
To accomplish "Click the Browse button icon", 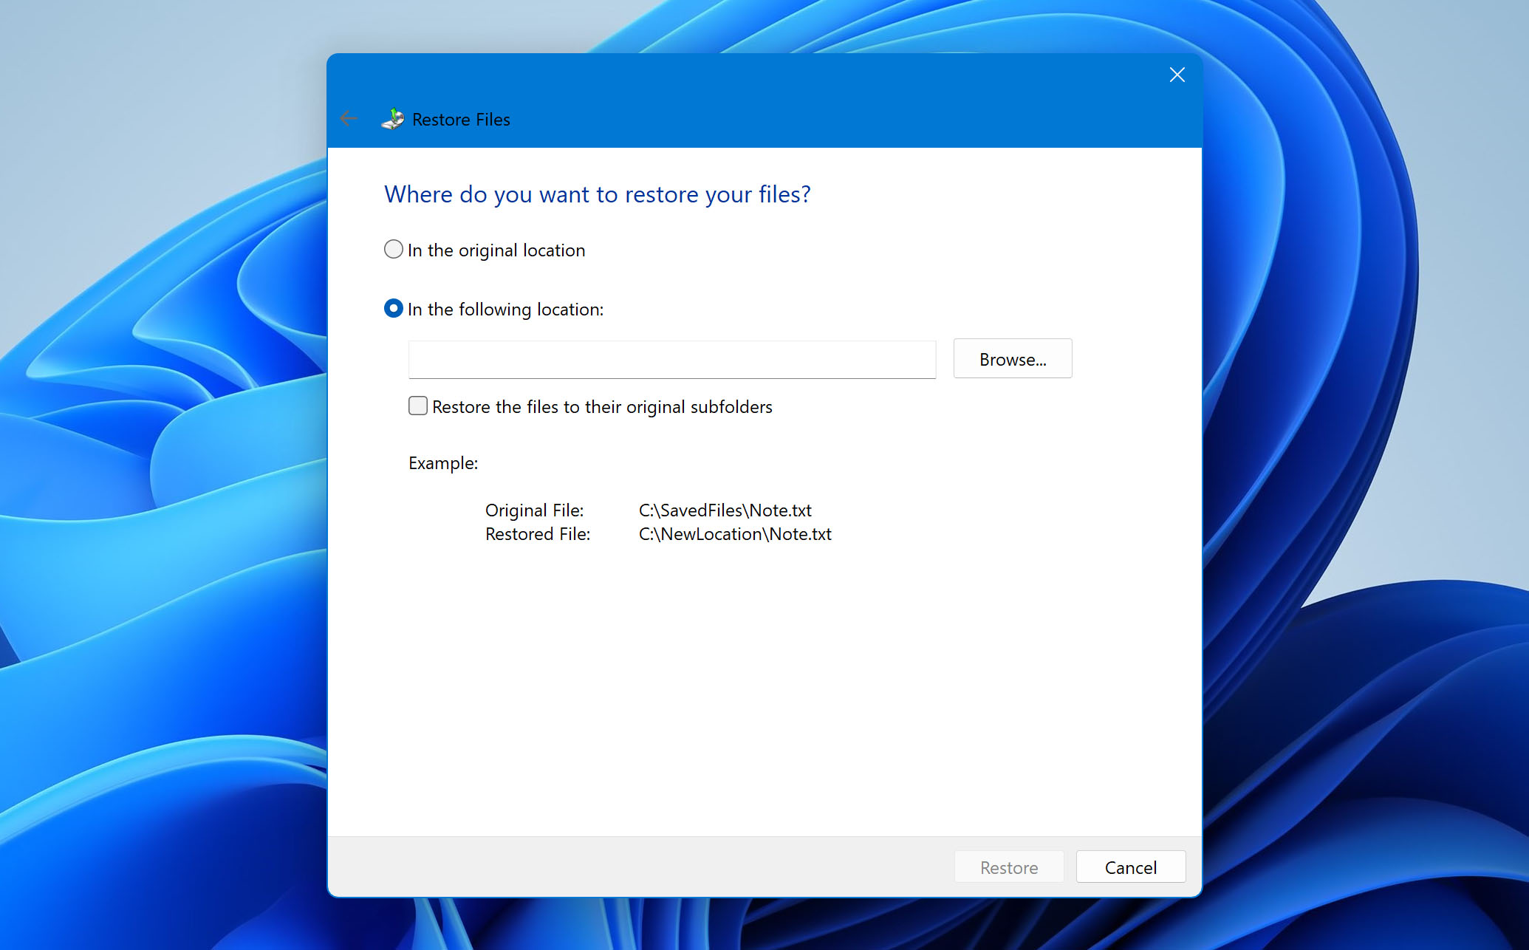I will click(1011, 359).
